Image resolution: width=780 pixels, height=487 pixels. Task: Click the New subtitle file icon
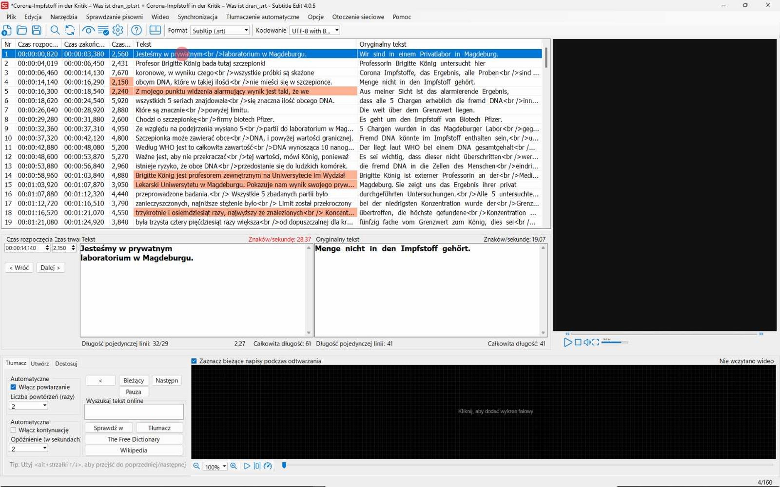7,30
